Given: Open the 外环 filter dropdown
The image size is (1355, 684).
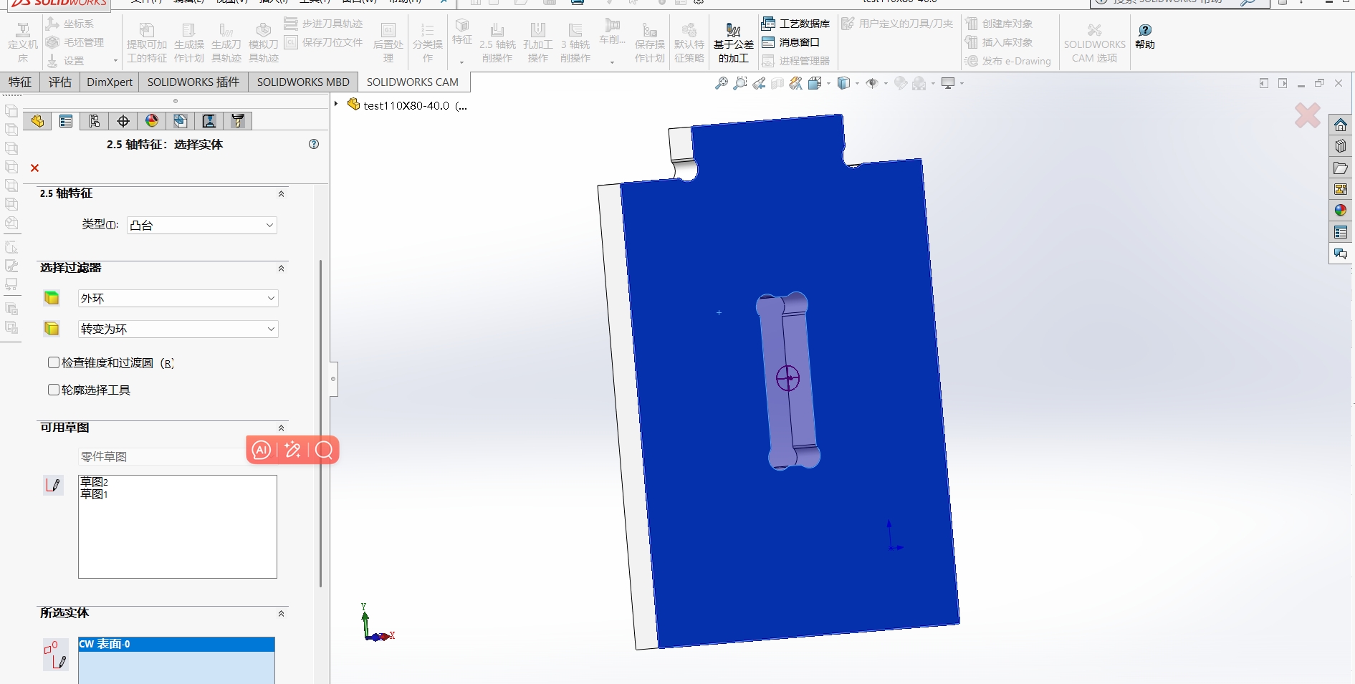Looking at the screenshot, I should (178, 298).
